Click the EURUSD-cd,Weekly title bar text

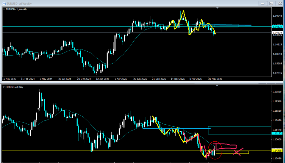pyautogui.click(x=19, y=4)
